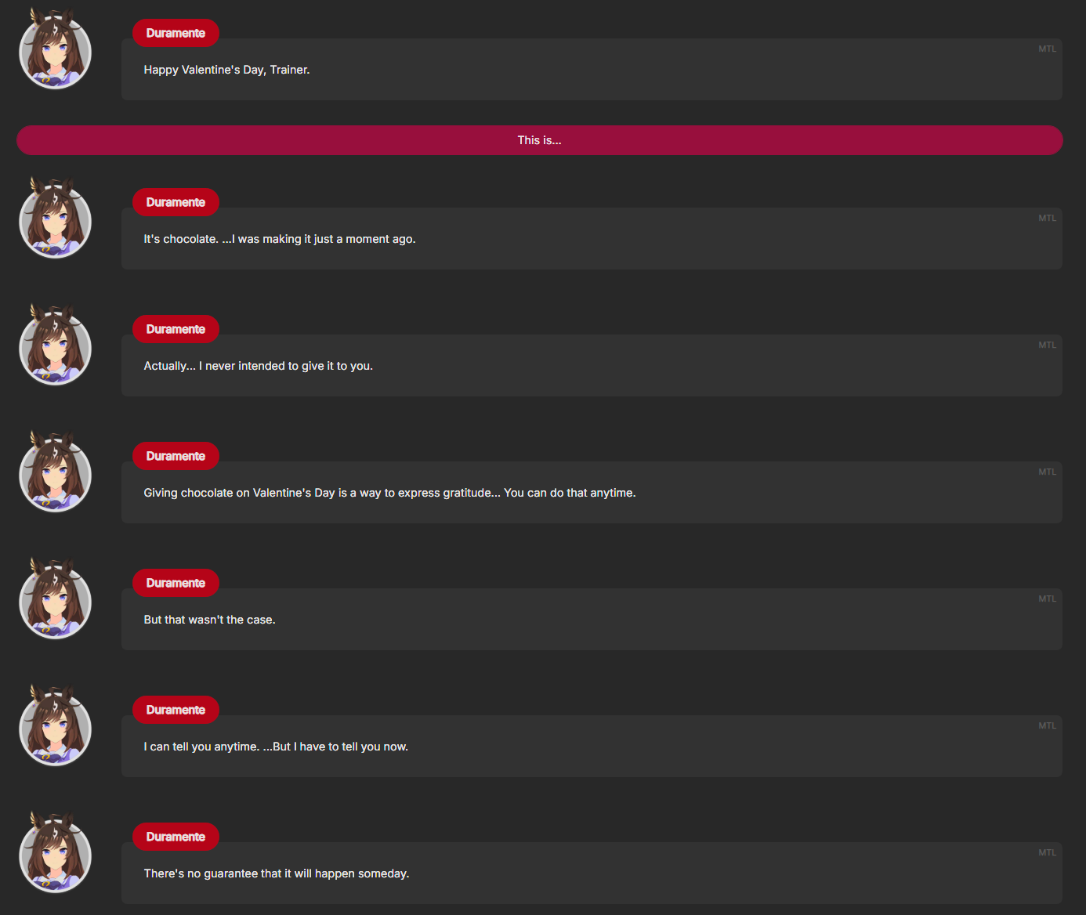Click the avatar beside "There's no guarantee" line
The height and width of the screenshot is (915, 1086).
[x=55, y=852]
